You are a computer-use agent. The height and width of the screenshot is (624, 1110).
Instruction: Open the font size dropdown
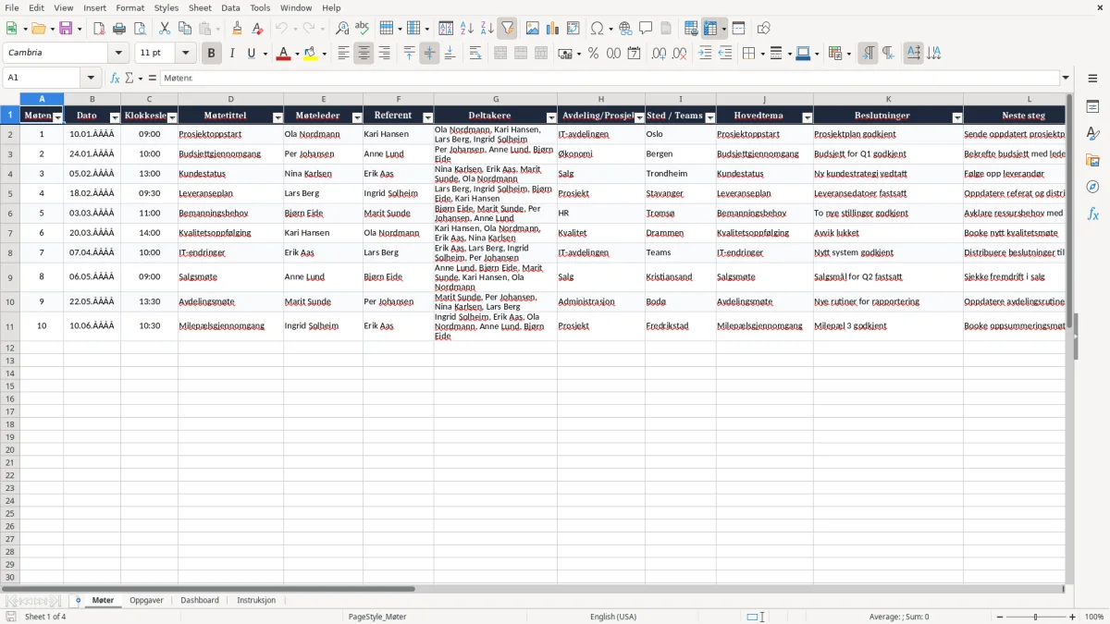click(185, 54)
